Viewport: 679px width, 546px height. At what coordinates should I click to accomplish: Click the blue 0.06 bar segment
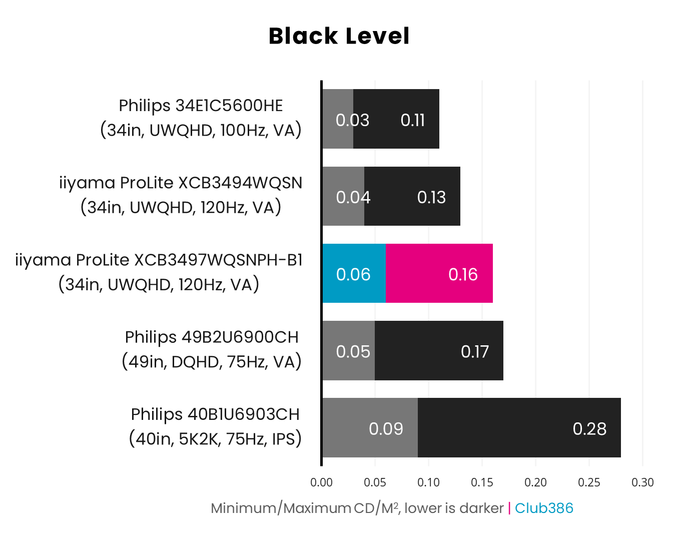(354, 274)
